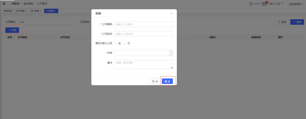306x119 pixels.
Task: Close the 公司管理 tab using its X
Action: pyautogui.click(x=56, y=11)
